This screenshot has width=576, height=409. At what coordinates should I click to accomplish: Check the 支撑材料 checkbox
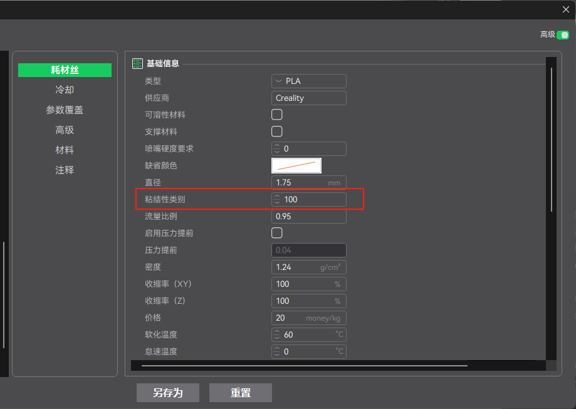point(276,132)
